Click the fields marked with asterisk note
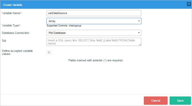 pos(96,61)
